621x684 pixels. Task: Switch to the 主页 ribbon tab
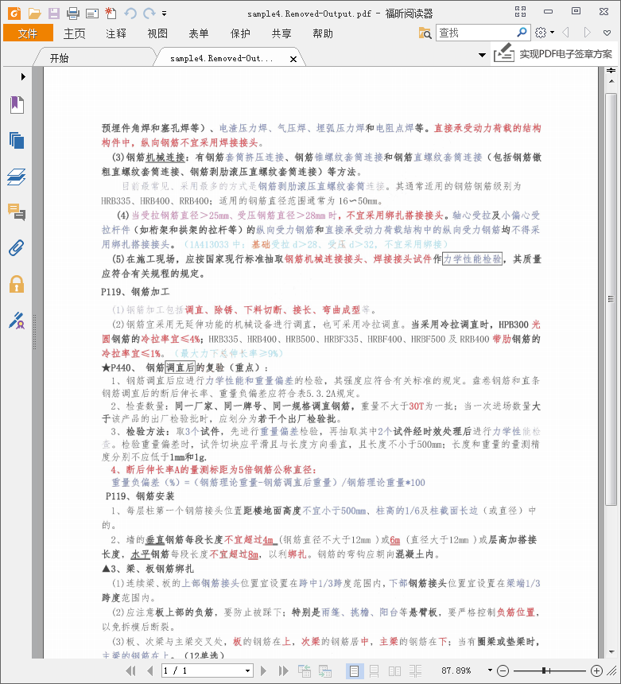click(75, 33)
